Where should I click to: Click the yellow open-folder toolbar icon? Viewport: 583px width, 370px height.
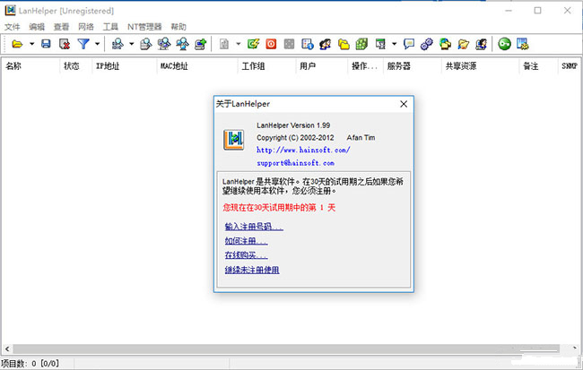[17, 44]
